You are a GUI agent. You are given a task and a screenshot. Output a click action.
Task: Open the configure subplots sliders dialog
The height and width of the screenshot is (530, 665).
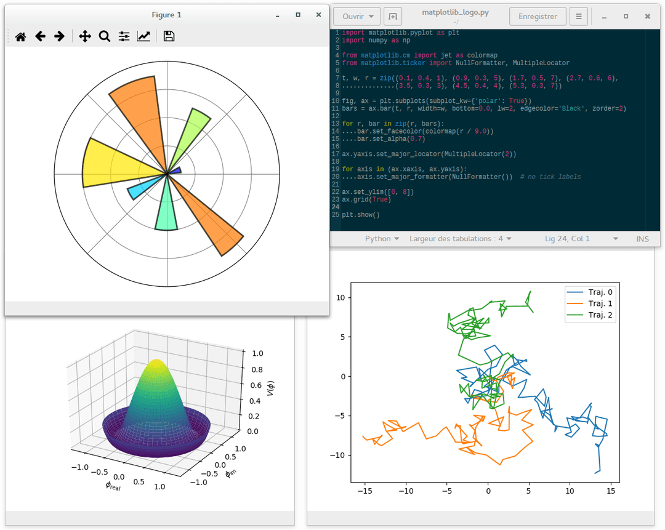pyautogui.click(x=124, y=36)
